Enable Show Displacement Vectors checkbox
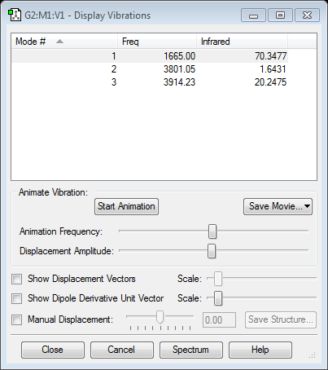 pos(16,279)
